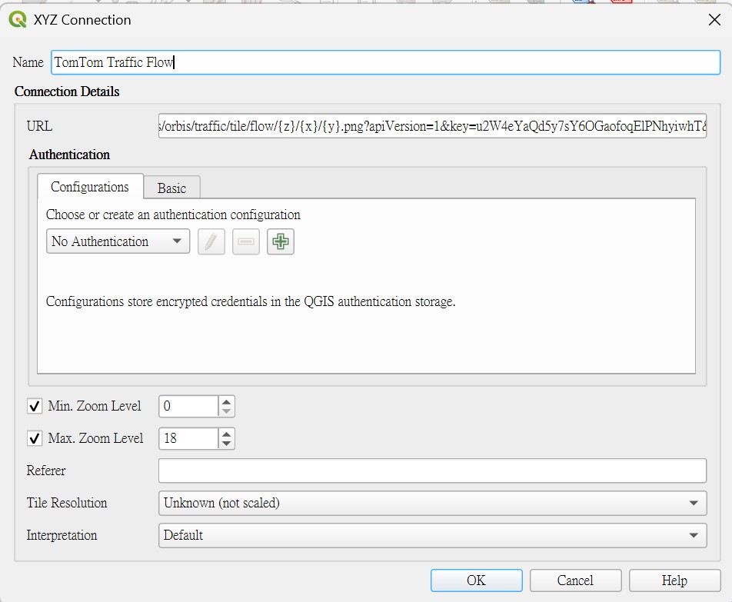
Task: Increase Max. Zoom Level with up arrow
Action: coord(226,434)
